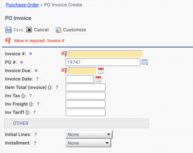Click help icon beside Item Total (invoice)
Viewport: 193px width, 153px height.
click(x=57, y=88)
